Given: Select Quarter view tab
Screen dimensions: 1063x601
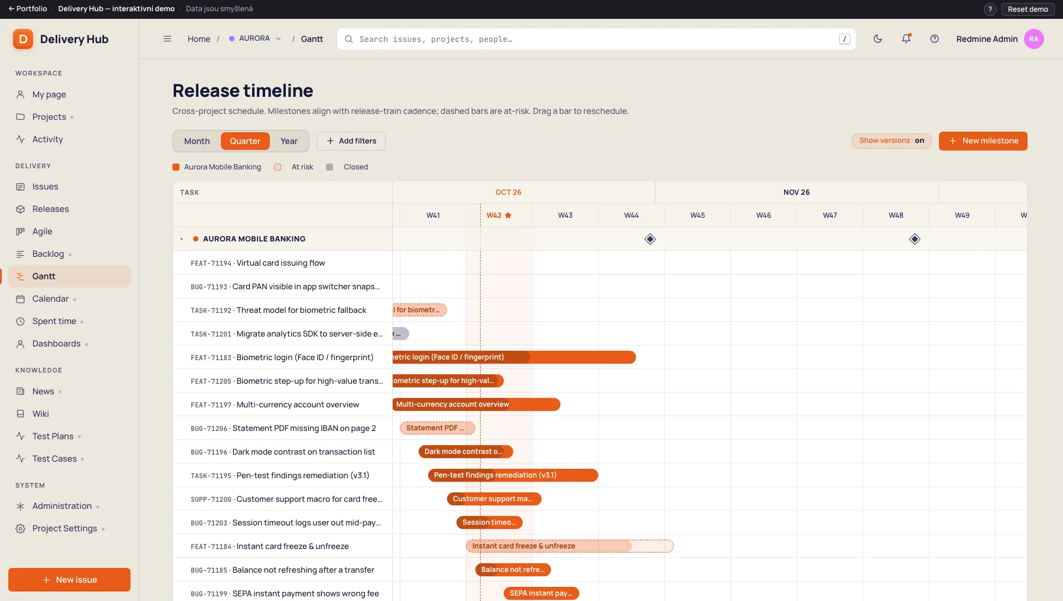Looking at the screenshot, I should coord(245,141).
